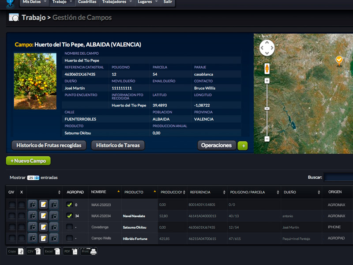
Task: Open the entries-per-page dropdown showing 25
Action: pyautogui.click(x=33, y=178)
